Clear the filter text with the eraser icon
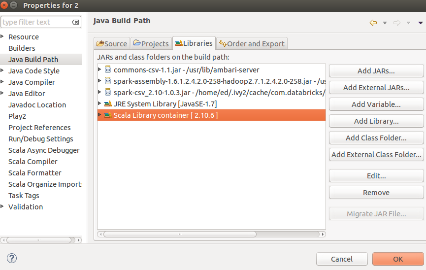Viewport: 426px width, 270px height. point(75,22)
